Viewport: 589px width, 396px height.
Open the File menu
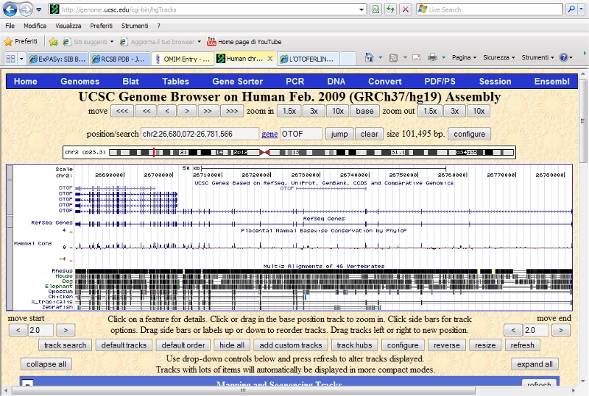(x=10, y=26)
